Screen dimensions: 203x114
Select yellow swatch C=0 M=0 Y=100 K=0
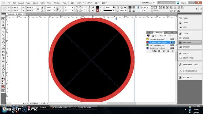tap(161, 39)
